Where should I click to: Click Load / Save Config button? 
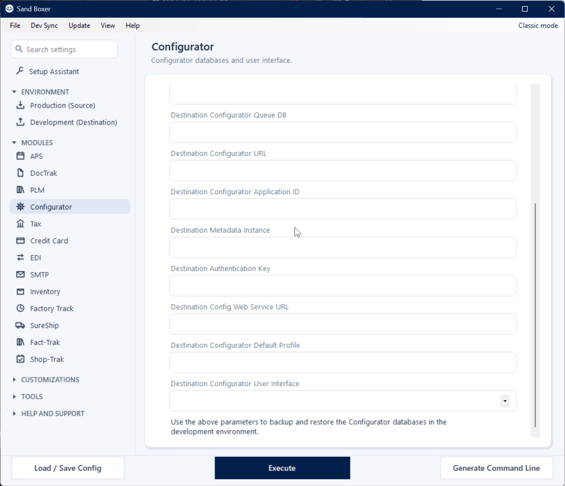click(x=68, y=468)
